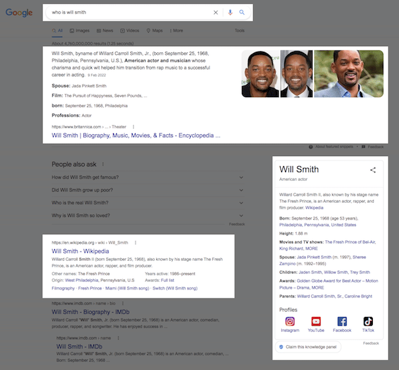This screenshot has height=370, width=399.
Task: Expand 'Who is the real Will Smith?'
Action: click(x=148, y=203)
